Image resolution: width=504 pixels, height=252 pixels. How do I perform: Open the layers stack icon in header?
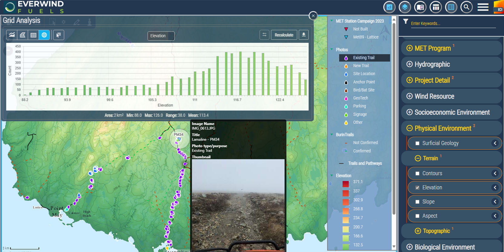click(x=405, y=7)
